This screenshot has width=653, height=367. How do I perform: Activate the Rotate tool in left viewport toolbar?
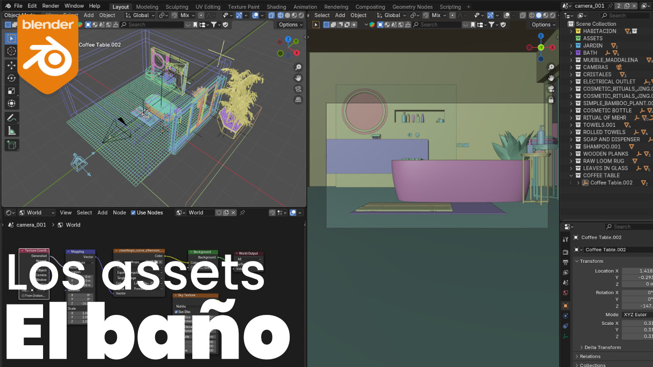tap(11, 78)
